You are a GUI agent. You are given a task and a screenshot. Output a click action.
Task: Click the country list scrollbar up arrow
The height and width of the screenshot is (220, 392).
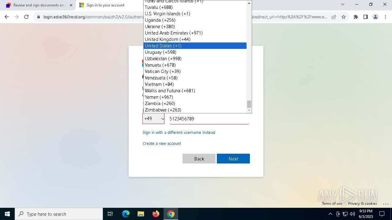(x=249, y=3)
